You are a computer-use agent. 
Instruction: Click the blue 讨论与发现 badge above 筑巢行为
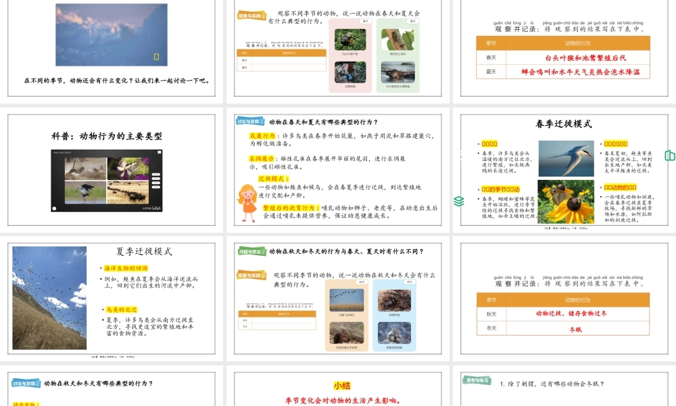250,122
